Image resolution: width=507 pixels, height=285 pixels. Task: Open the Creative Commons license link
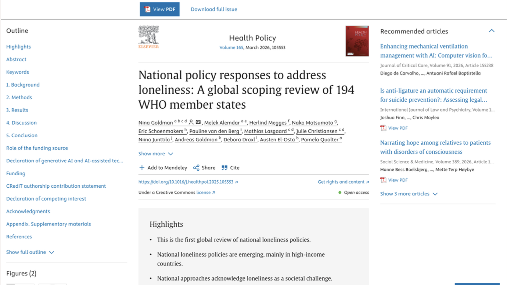point(206,192)
